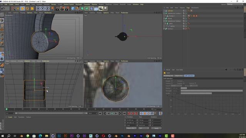Open the Mode dropdown in Soft Selection

[193, 86]
